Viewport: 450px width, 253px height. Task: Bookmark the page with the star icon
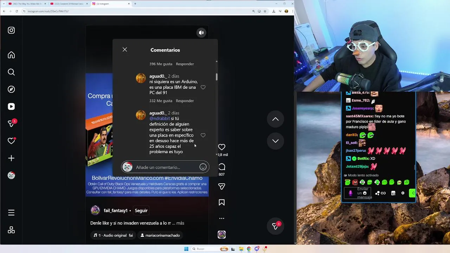pos(265,11)
